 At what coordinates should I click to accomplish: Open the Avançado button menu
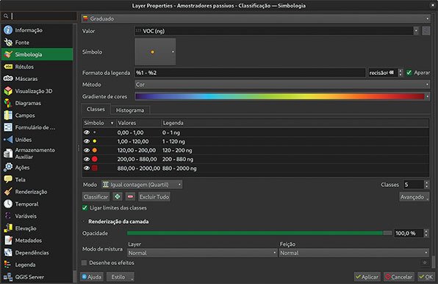(414, 196)
